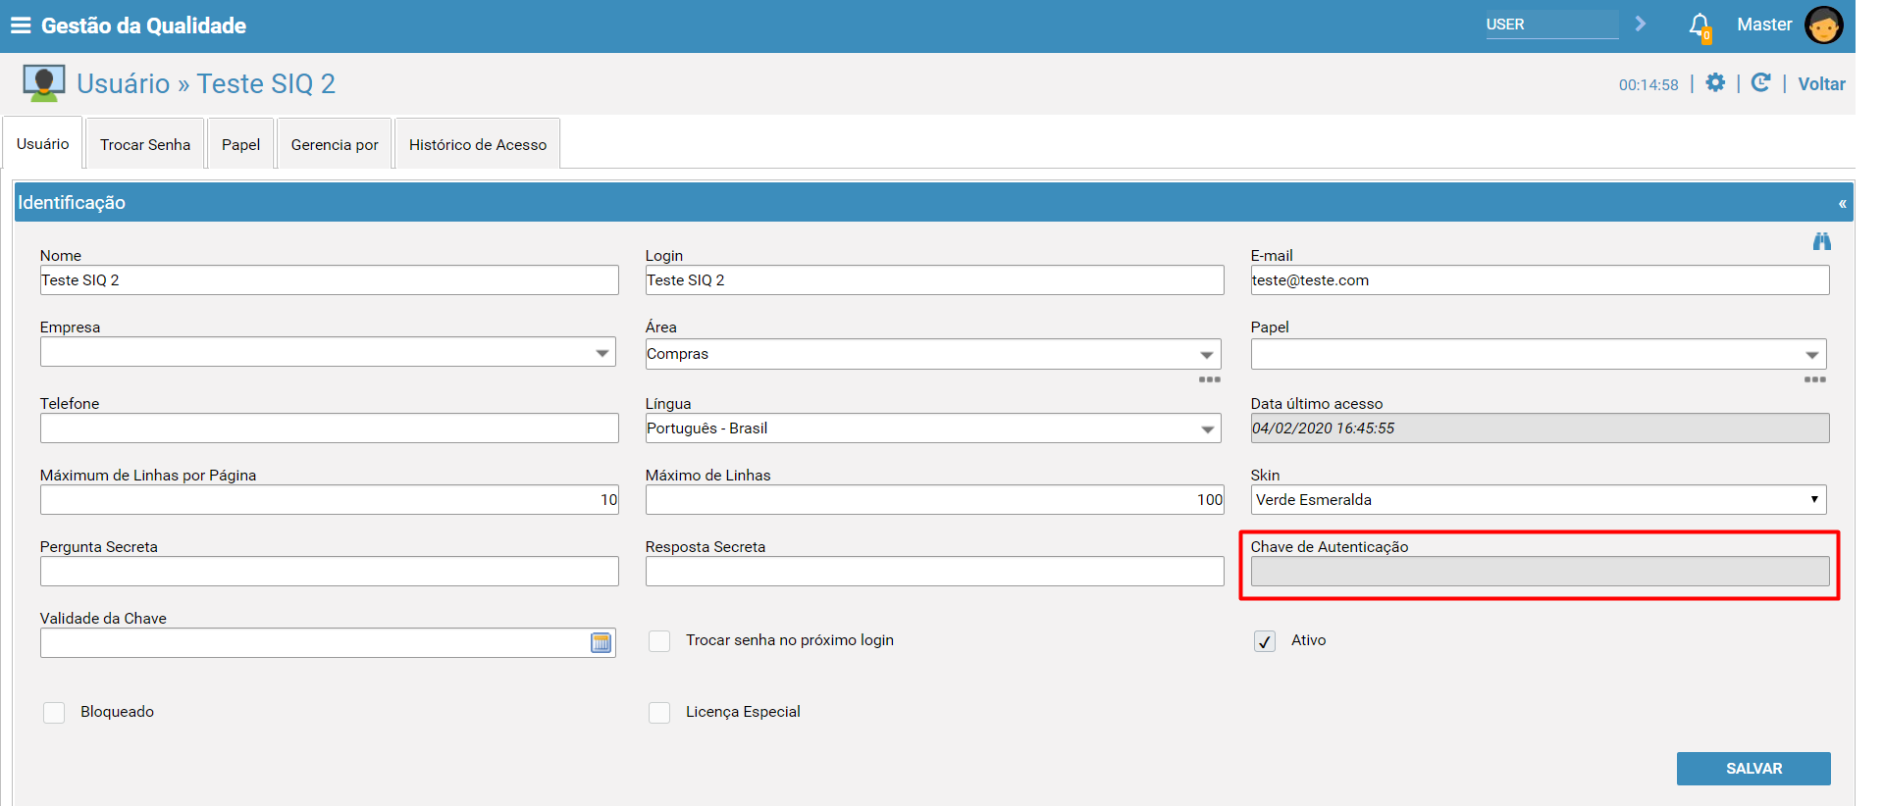Image resolution: width=1883 pixels, height=806 pixels.
Task: Click into the Pergunta Secreta field
Action: pyautogui.click(x=330, y=572)
